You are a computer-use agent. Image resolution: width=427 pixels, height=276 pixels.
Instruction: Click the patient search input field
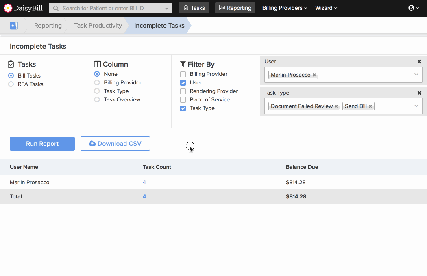[110, 9]
